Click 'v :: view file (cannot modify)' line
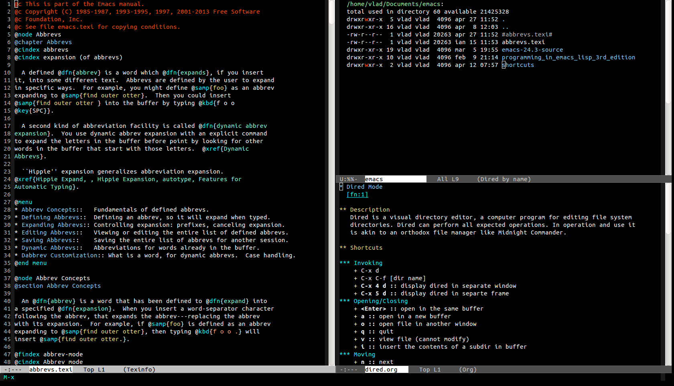 pyautogui.click(x=411, y=339)
